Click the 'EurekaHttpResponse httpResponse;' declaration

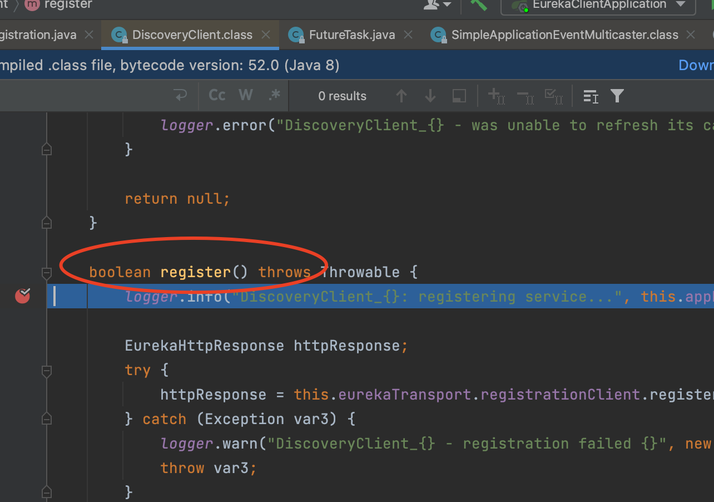pos(266,346)
